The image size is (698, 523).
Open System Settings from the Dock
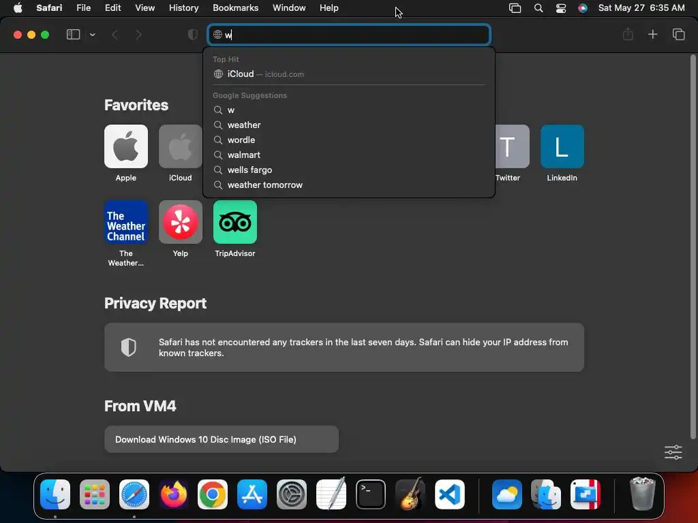point(292,494)
